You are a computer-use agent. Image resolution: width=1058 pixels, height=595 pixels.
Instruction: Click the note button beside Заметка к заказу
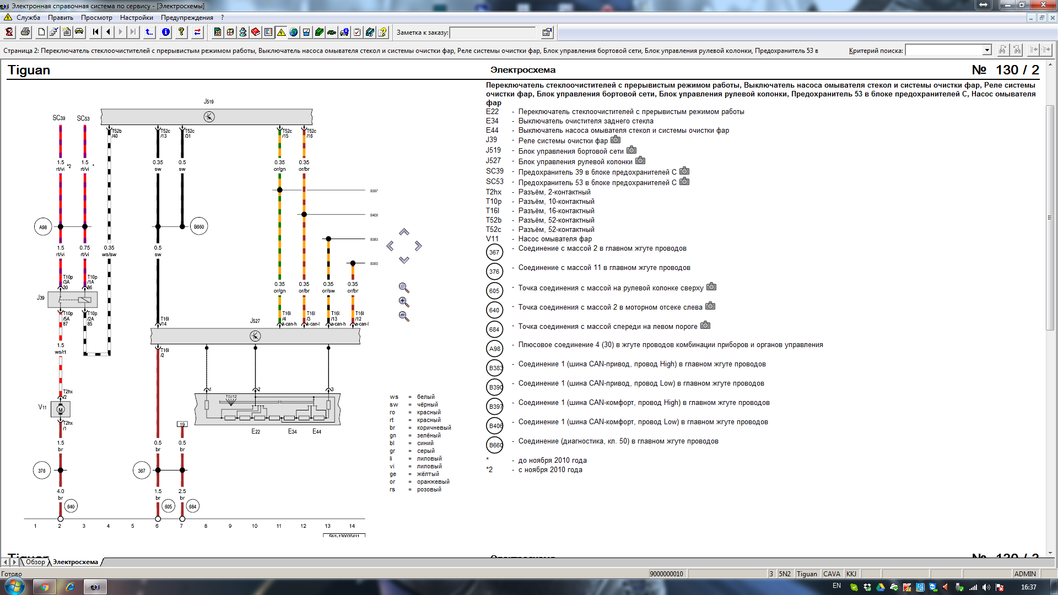point(547,33)
